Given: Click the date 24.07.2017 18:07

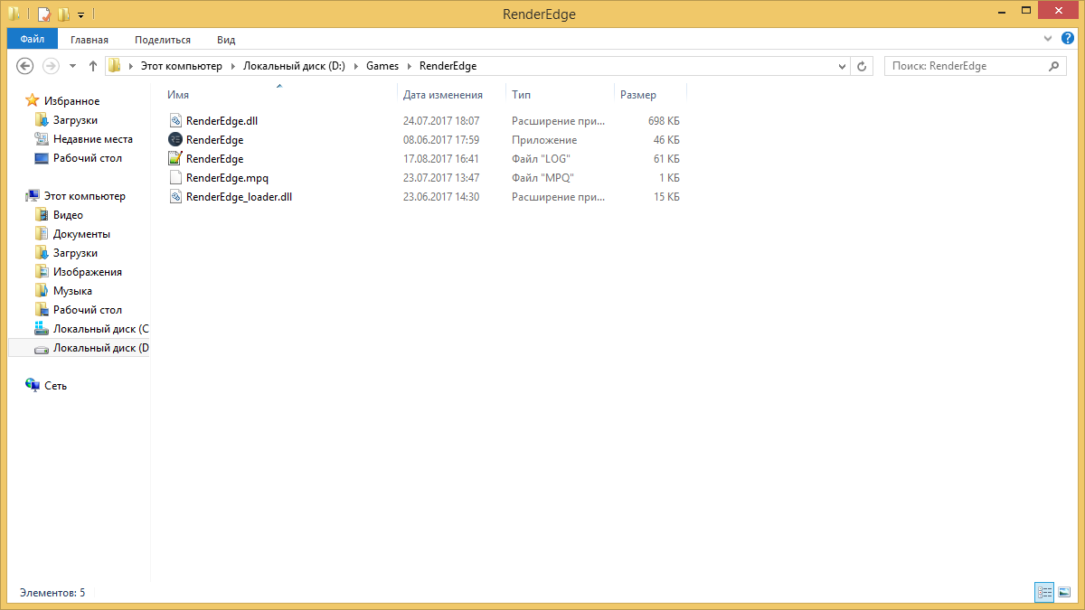Looking at the screenshot, I should coord(441,120).
